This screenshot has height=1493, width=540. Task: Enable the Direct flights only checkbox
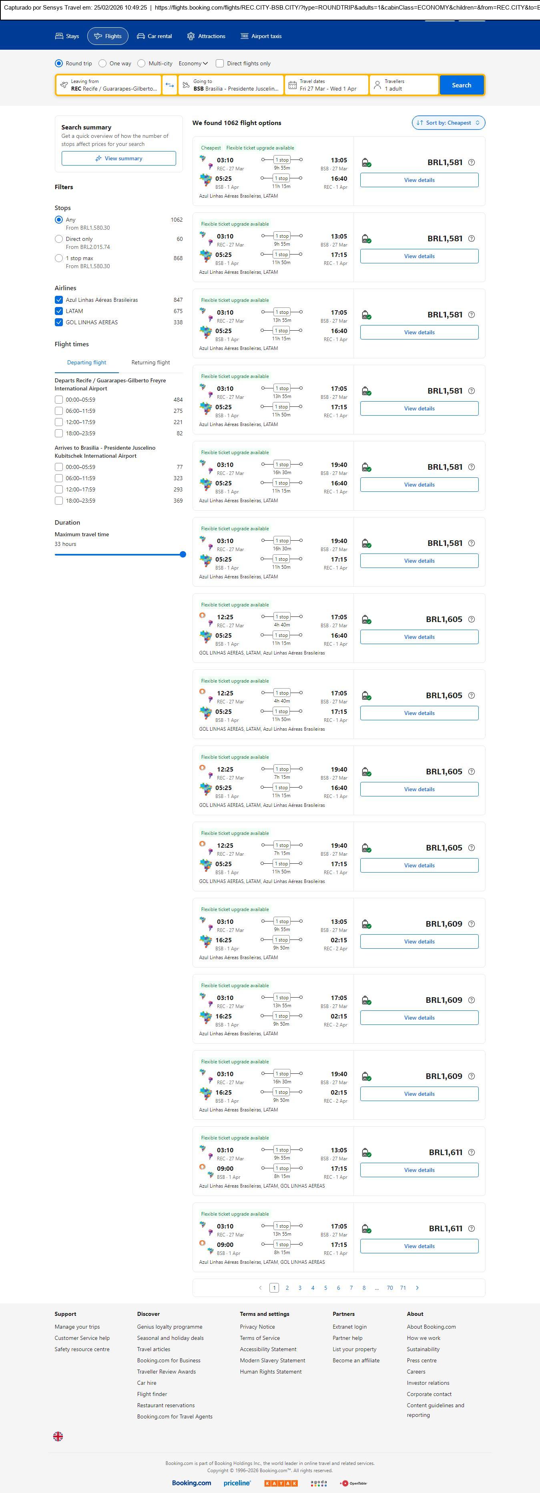[x=220, y=64]
